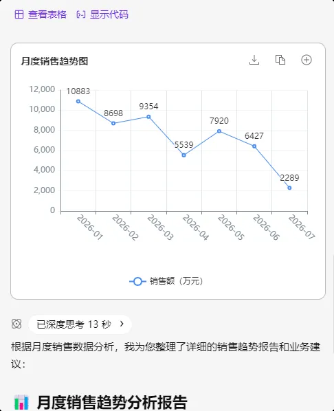Click the y-axis value 6,000
The height and width of the screenshot is (411, 334).
coord(44,150)
